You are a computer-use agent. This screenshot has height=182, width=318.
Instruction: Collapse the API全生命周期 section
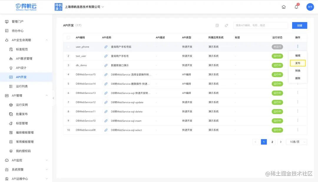click(46, 40)
